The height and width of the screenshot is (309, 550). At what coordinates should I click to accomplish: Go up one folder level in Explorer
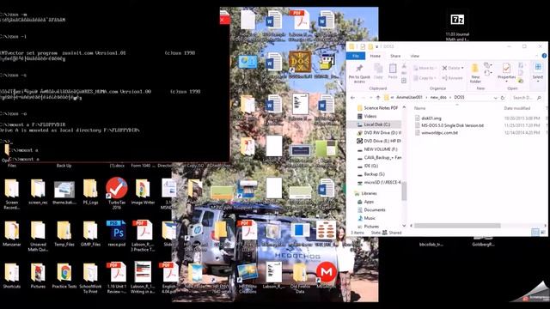[378, 97]
